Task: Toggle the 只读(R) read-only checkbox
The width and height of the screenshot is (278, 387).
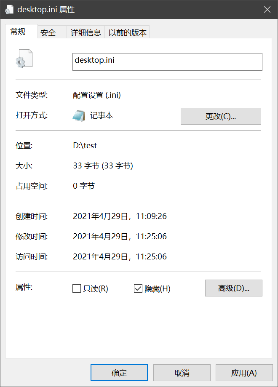Action: [x=77, y=288]
